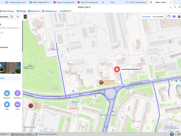
Task: Click the three-dots more button in the sidebar
Action: coord(2,33)
